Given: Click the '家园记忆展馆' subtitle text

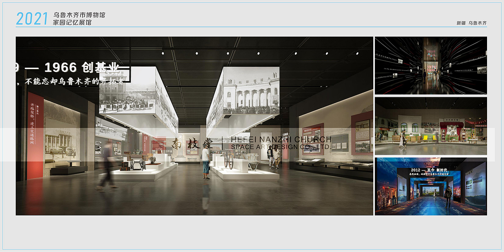Looking at the screenshot, I should pos(72,23).
